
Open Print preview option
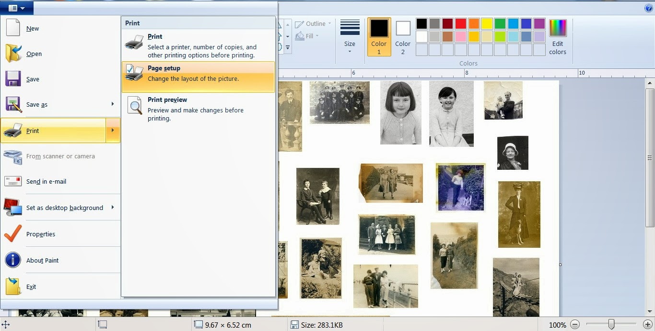[199, 109]
